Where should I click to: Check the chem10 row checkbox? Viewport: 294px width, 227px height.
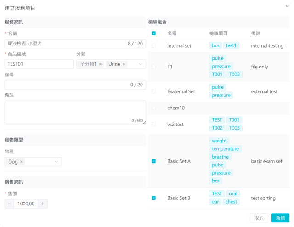click(153, 108)
